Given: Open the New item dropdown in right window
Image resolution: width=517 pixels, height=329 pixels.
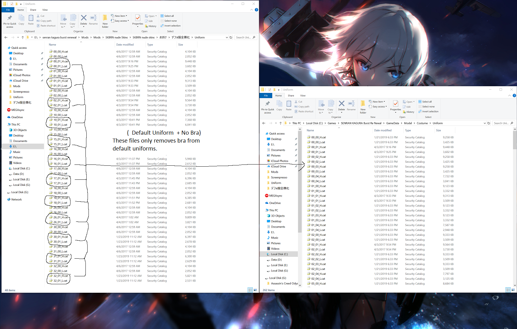Looking at the screenshot, I should click(x=377, y=102).
